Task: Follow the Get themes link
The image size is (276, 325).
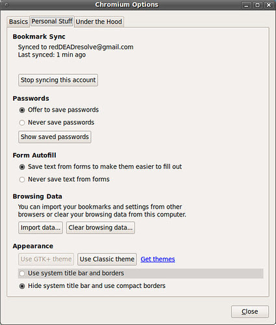Action: pyautogui.click(x=158, y=259)
